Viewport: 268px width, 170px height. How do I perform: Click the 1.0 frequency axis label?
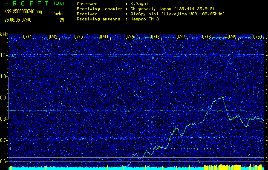[x=3, y=77]
